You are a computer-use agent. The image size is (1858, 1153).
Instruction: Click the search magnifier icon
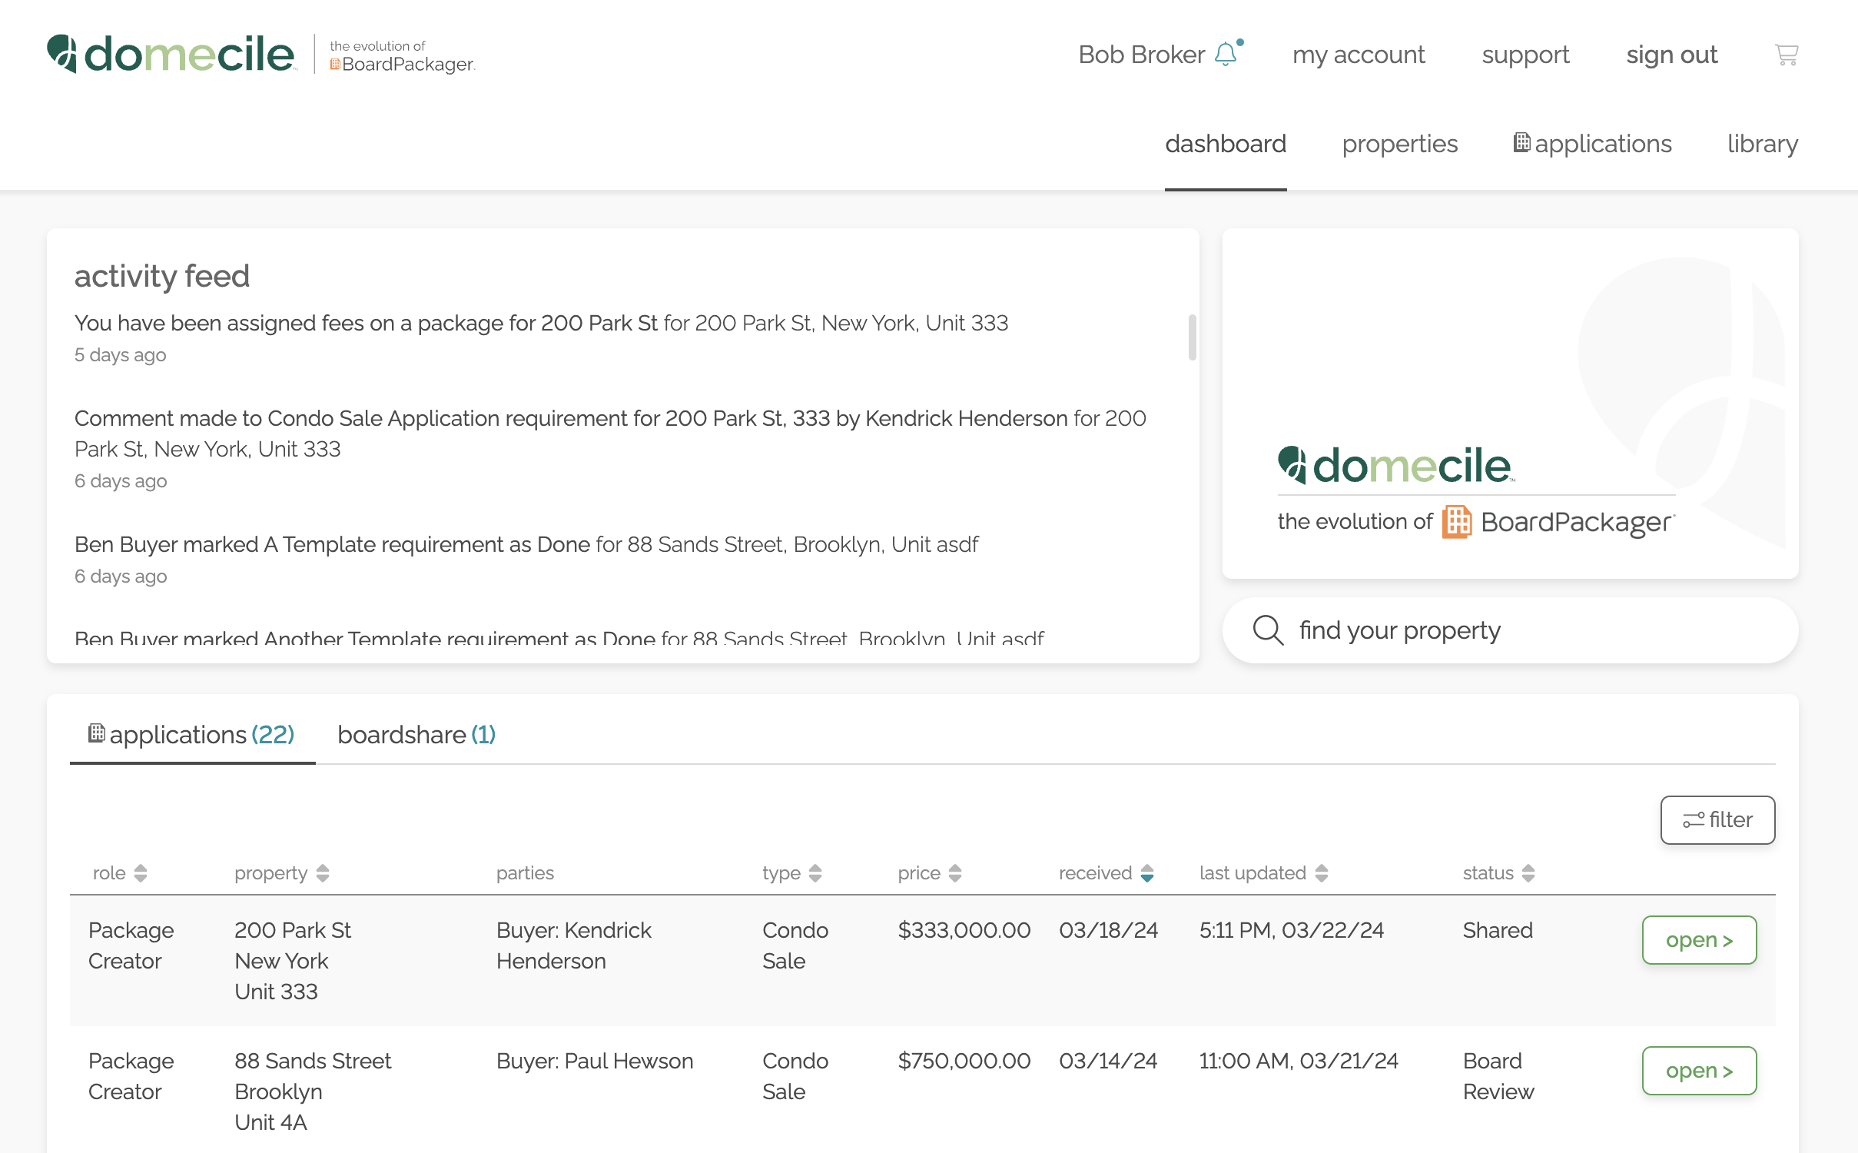pos(1268,630)
